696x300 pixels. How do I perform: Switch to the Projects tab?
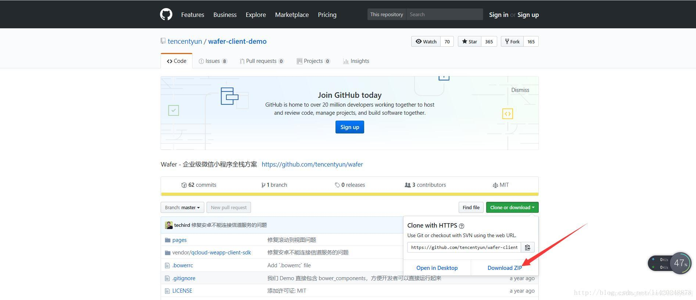[313, 61]
